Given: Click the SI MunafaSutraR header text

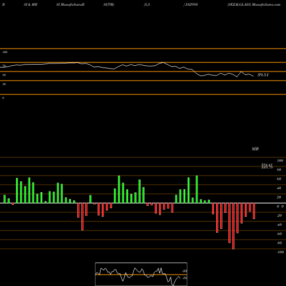Looking at the screenshot, I should 70,5.
